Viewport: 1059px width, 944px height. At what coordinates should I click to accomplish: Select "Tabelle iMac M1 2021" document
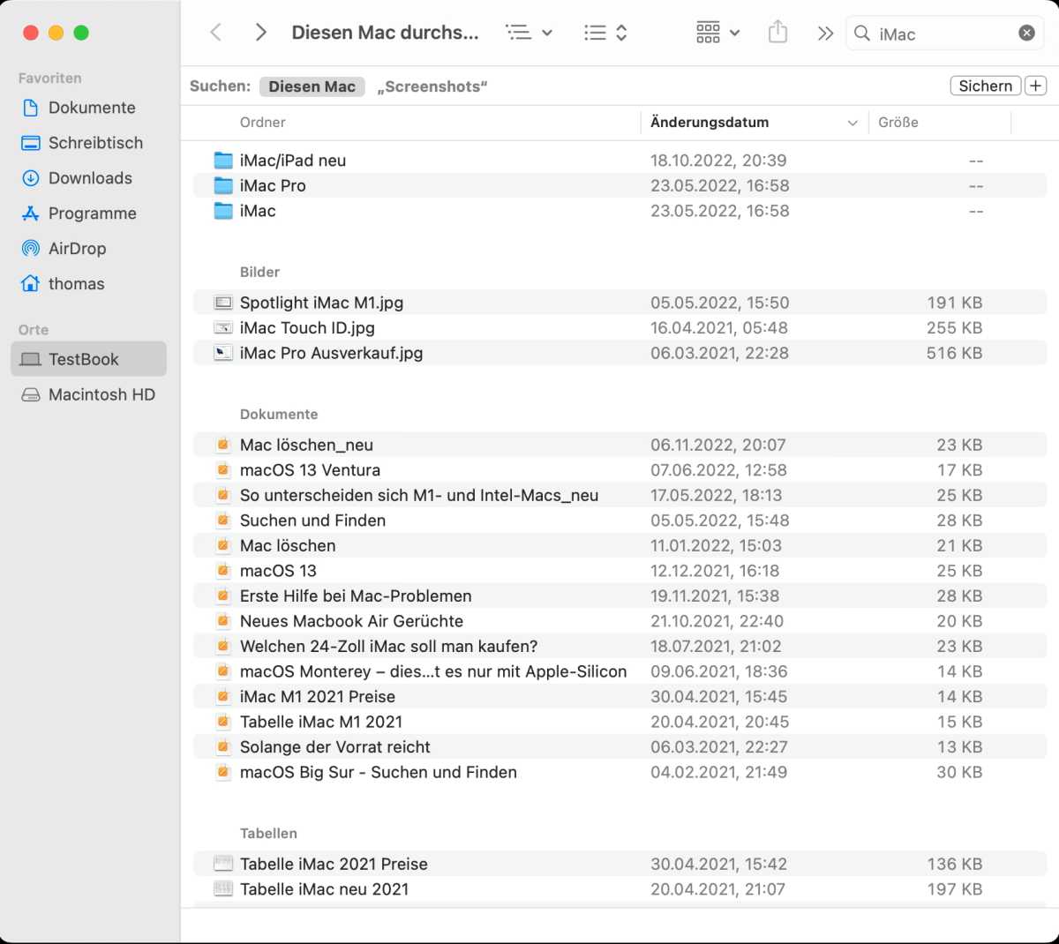(x=620, y=722)
